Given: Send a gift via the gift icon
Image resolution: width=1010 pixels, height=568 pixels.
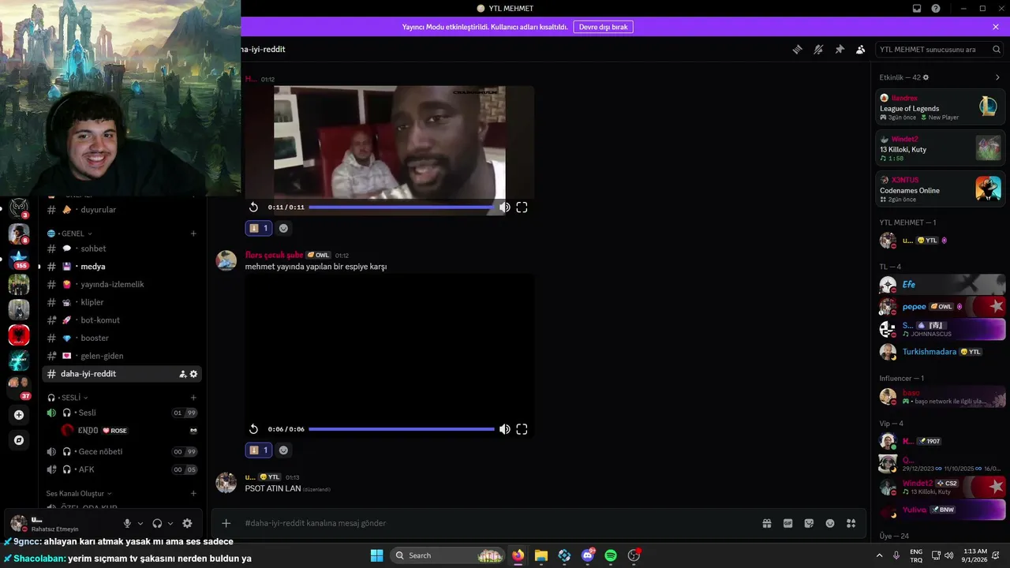Looking at the screenshot, I should click(766, 523).
